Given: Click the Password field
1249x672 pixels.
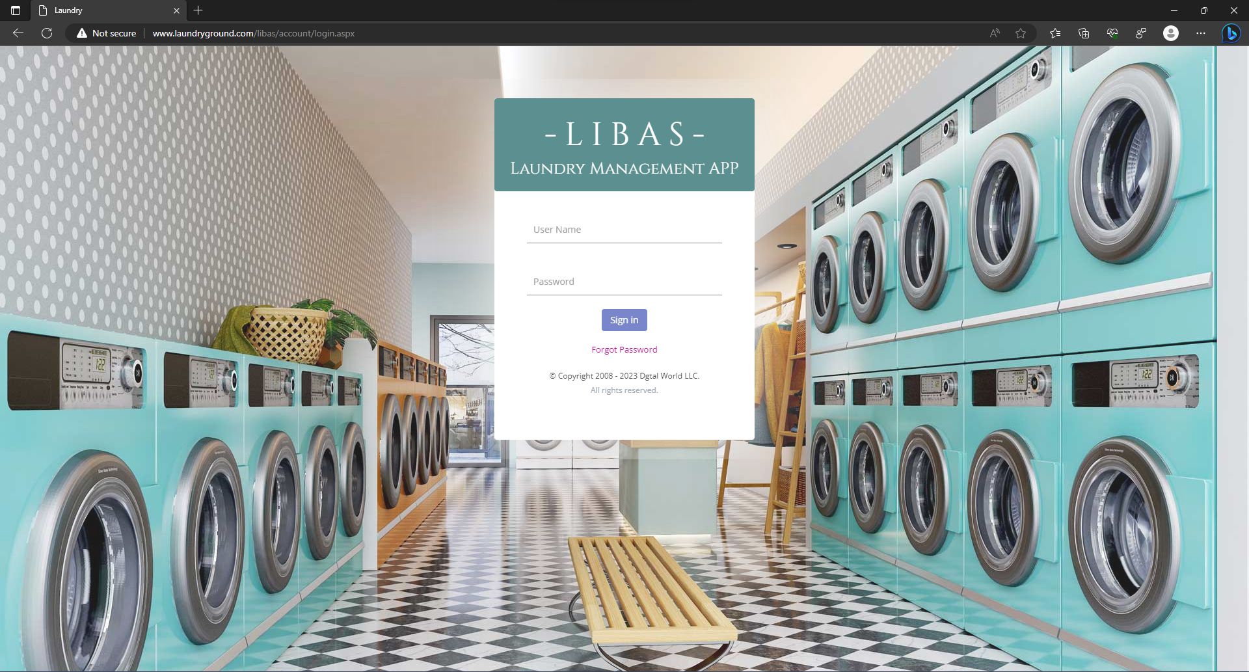Looking at the screenshot, I should coord(624,282).
